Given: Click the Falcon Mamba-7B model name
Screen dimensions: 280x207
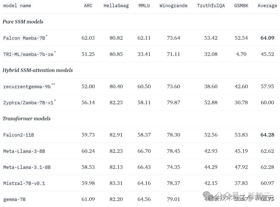Looking at the screenshot, I should [24, 38].
